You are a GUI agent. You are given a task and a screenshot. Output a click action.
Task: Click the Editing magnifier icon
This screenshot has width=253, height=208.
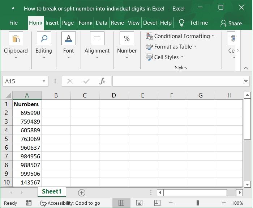point(44,39)
